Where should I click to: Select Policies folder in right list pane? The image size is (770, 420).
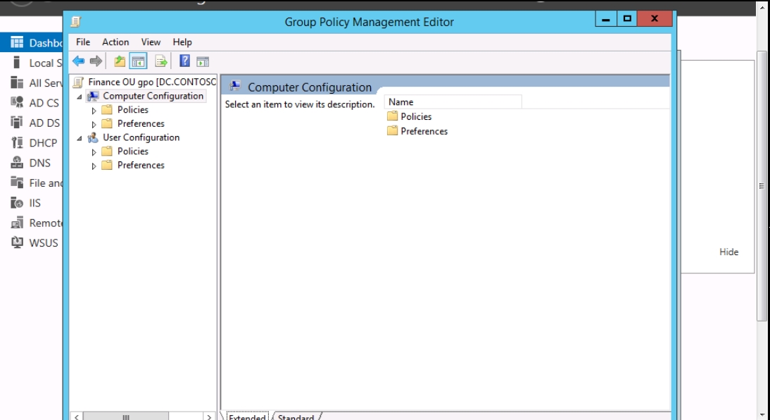[410, 116]
